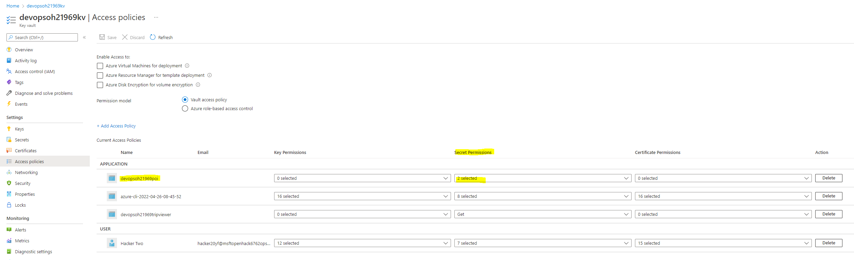Click the devopsoh21969kv breadcrumb link
The height and width of the screenshot is (260, 854).
click(46, 6)
